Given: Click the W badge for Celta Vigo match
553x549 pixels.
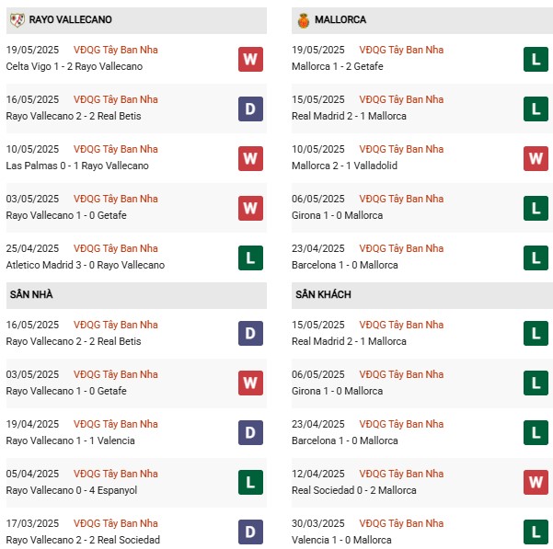Looking at the screenshot, I should (250, 59).
